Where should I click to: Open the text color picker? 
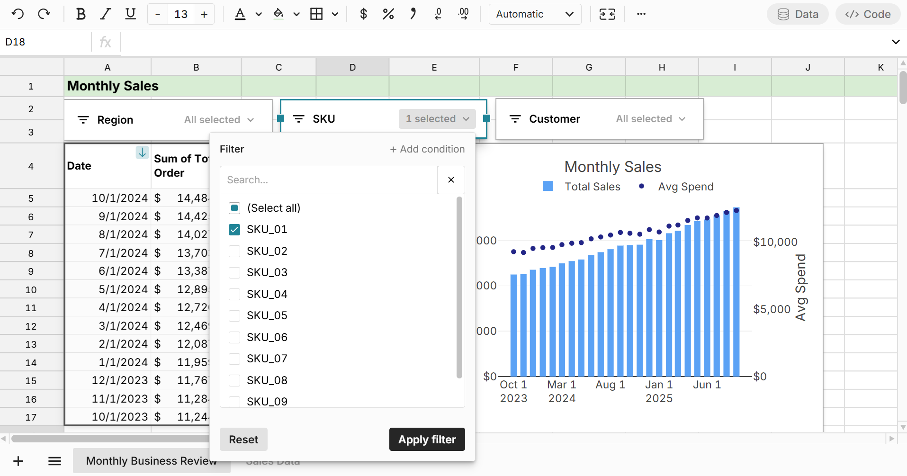240,14
